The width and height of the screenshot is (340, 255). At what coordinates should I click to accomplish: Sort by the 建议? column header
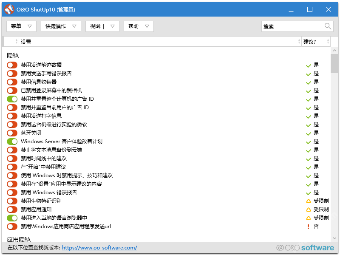[x=316, y=41]
